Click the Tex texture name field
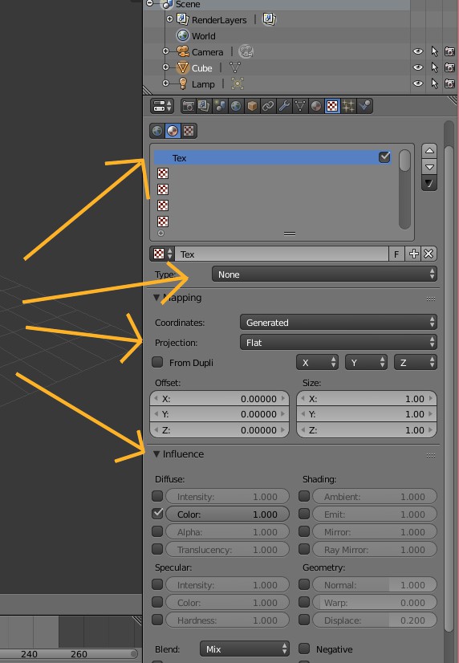 (282, 254)
